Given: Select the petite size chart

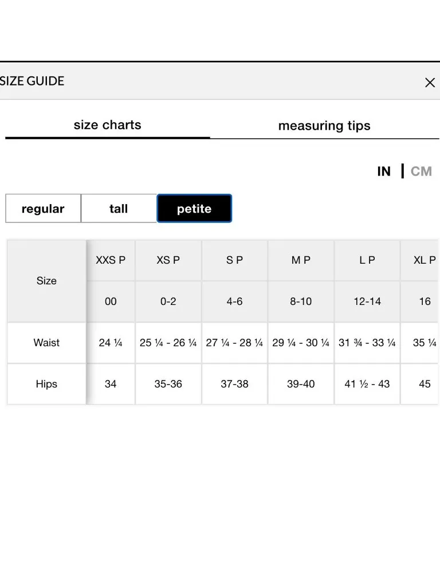Looking at the screenshot, I should [x=194, y=208].
